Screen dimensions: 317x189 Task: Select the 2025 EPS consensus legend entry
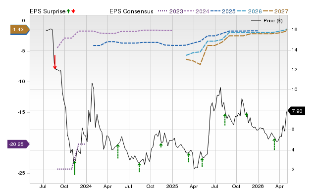click(x=223, y=11)
